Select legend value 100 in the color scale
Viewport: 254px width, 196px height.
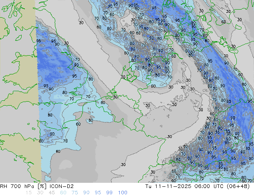[123, 193]
